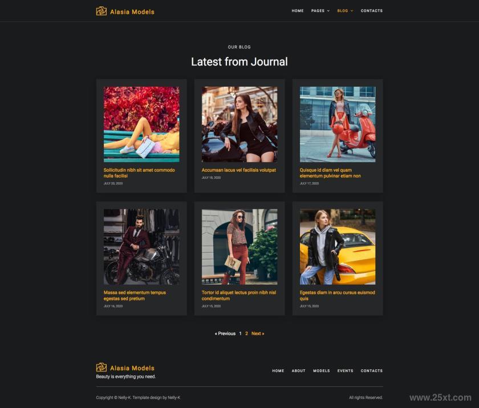
Task: Open the woman in red trousers thumbnail
Action: point(239,247)
